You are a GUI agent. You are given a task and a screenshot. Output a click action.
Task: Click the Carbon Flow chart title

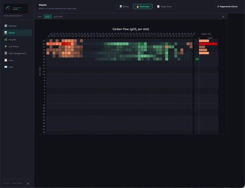pos(131,29)
